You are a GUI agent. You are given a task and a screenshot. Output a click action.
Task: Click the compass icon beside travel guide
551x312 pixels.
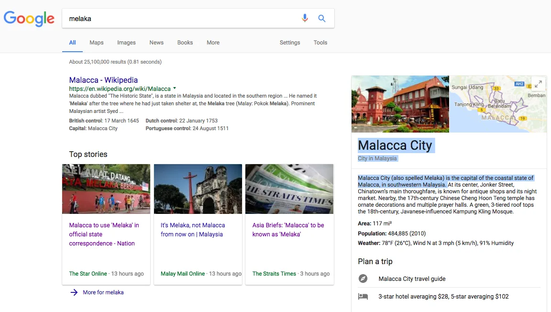point(363,279)
